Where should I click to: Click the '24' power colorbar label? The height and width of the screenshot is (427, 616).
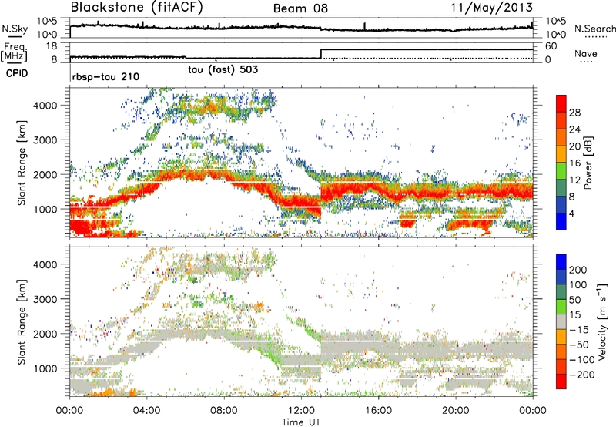[574, 129]
